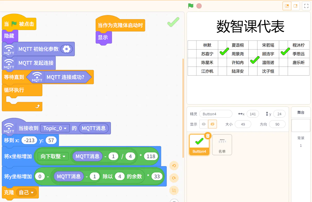Click the MQTT 发起连接 block
Screen dimensions: 312x202
(x=29, y=63)
